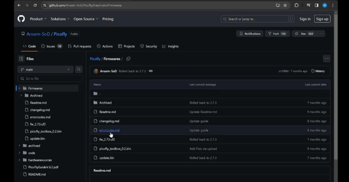Collapse the Firmwares tree folder
The width and height of the screenshot is (349, 182).
tap(19, 88)
